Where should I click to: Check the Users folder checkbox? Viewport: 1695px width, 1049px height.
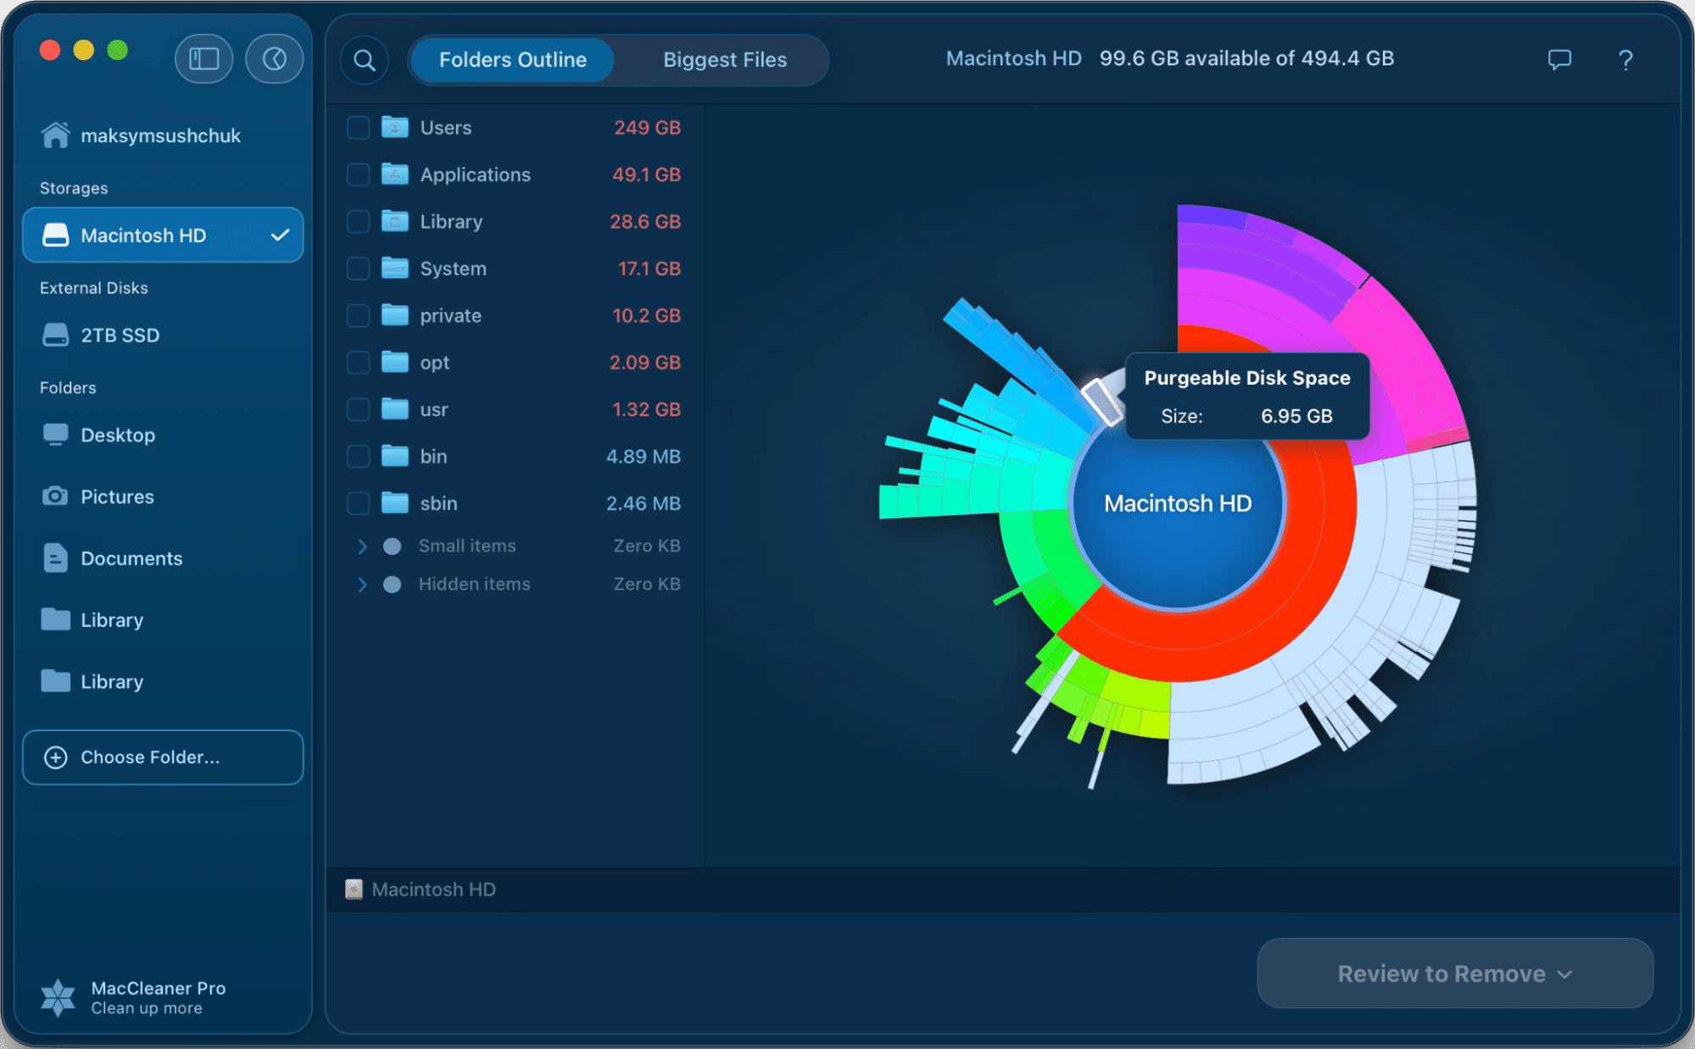(x=359, y=128)
